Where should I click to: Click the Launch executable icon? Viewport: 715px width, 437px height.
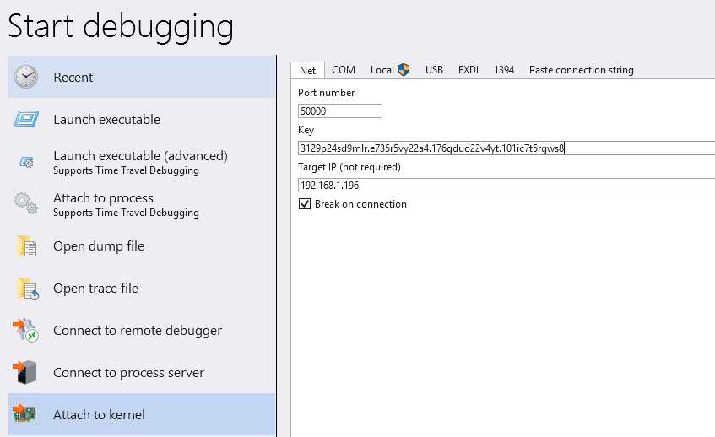coord(26,119)
